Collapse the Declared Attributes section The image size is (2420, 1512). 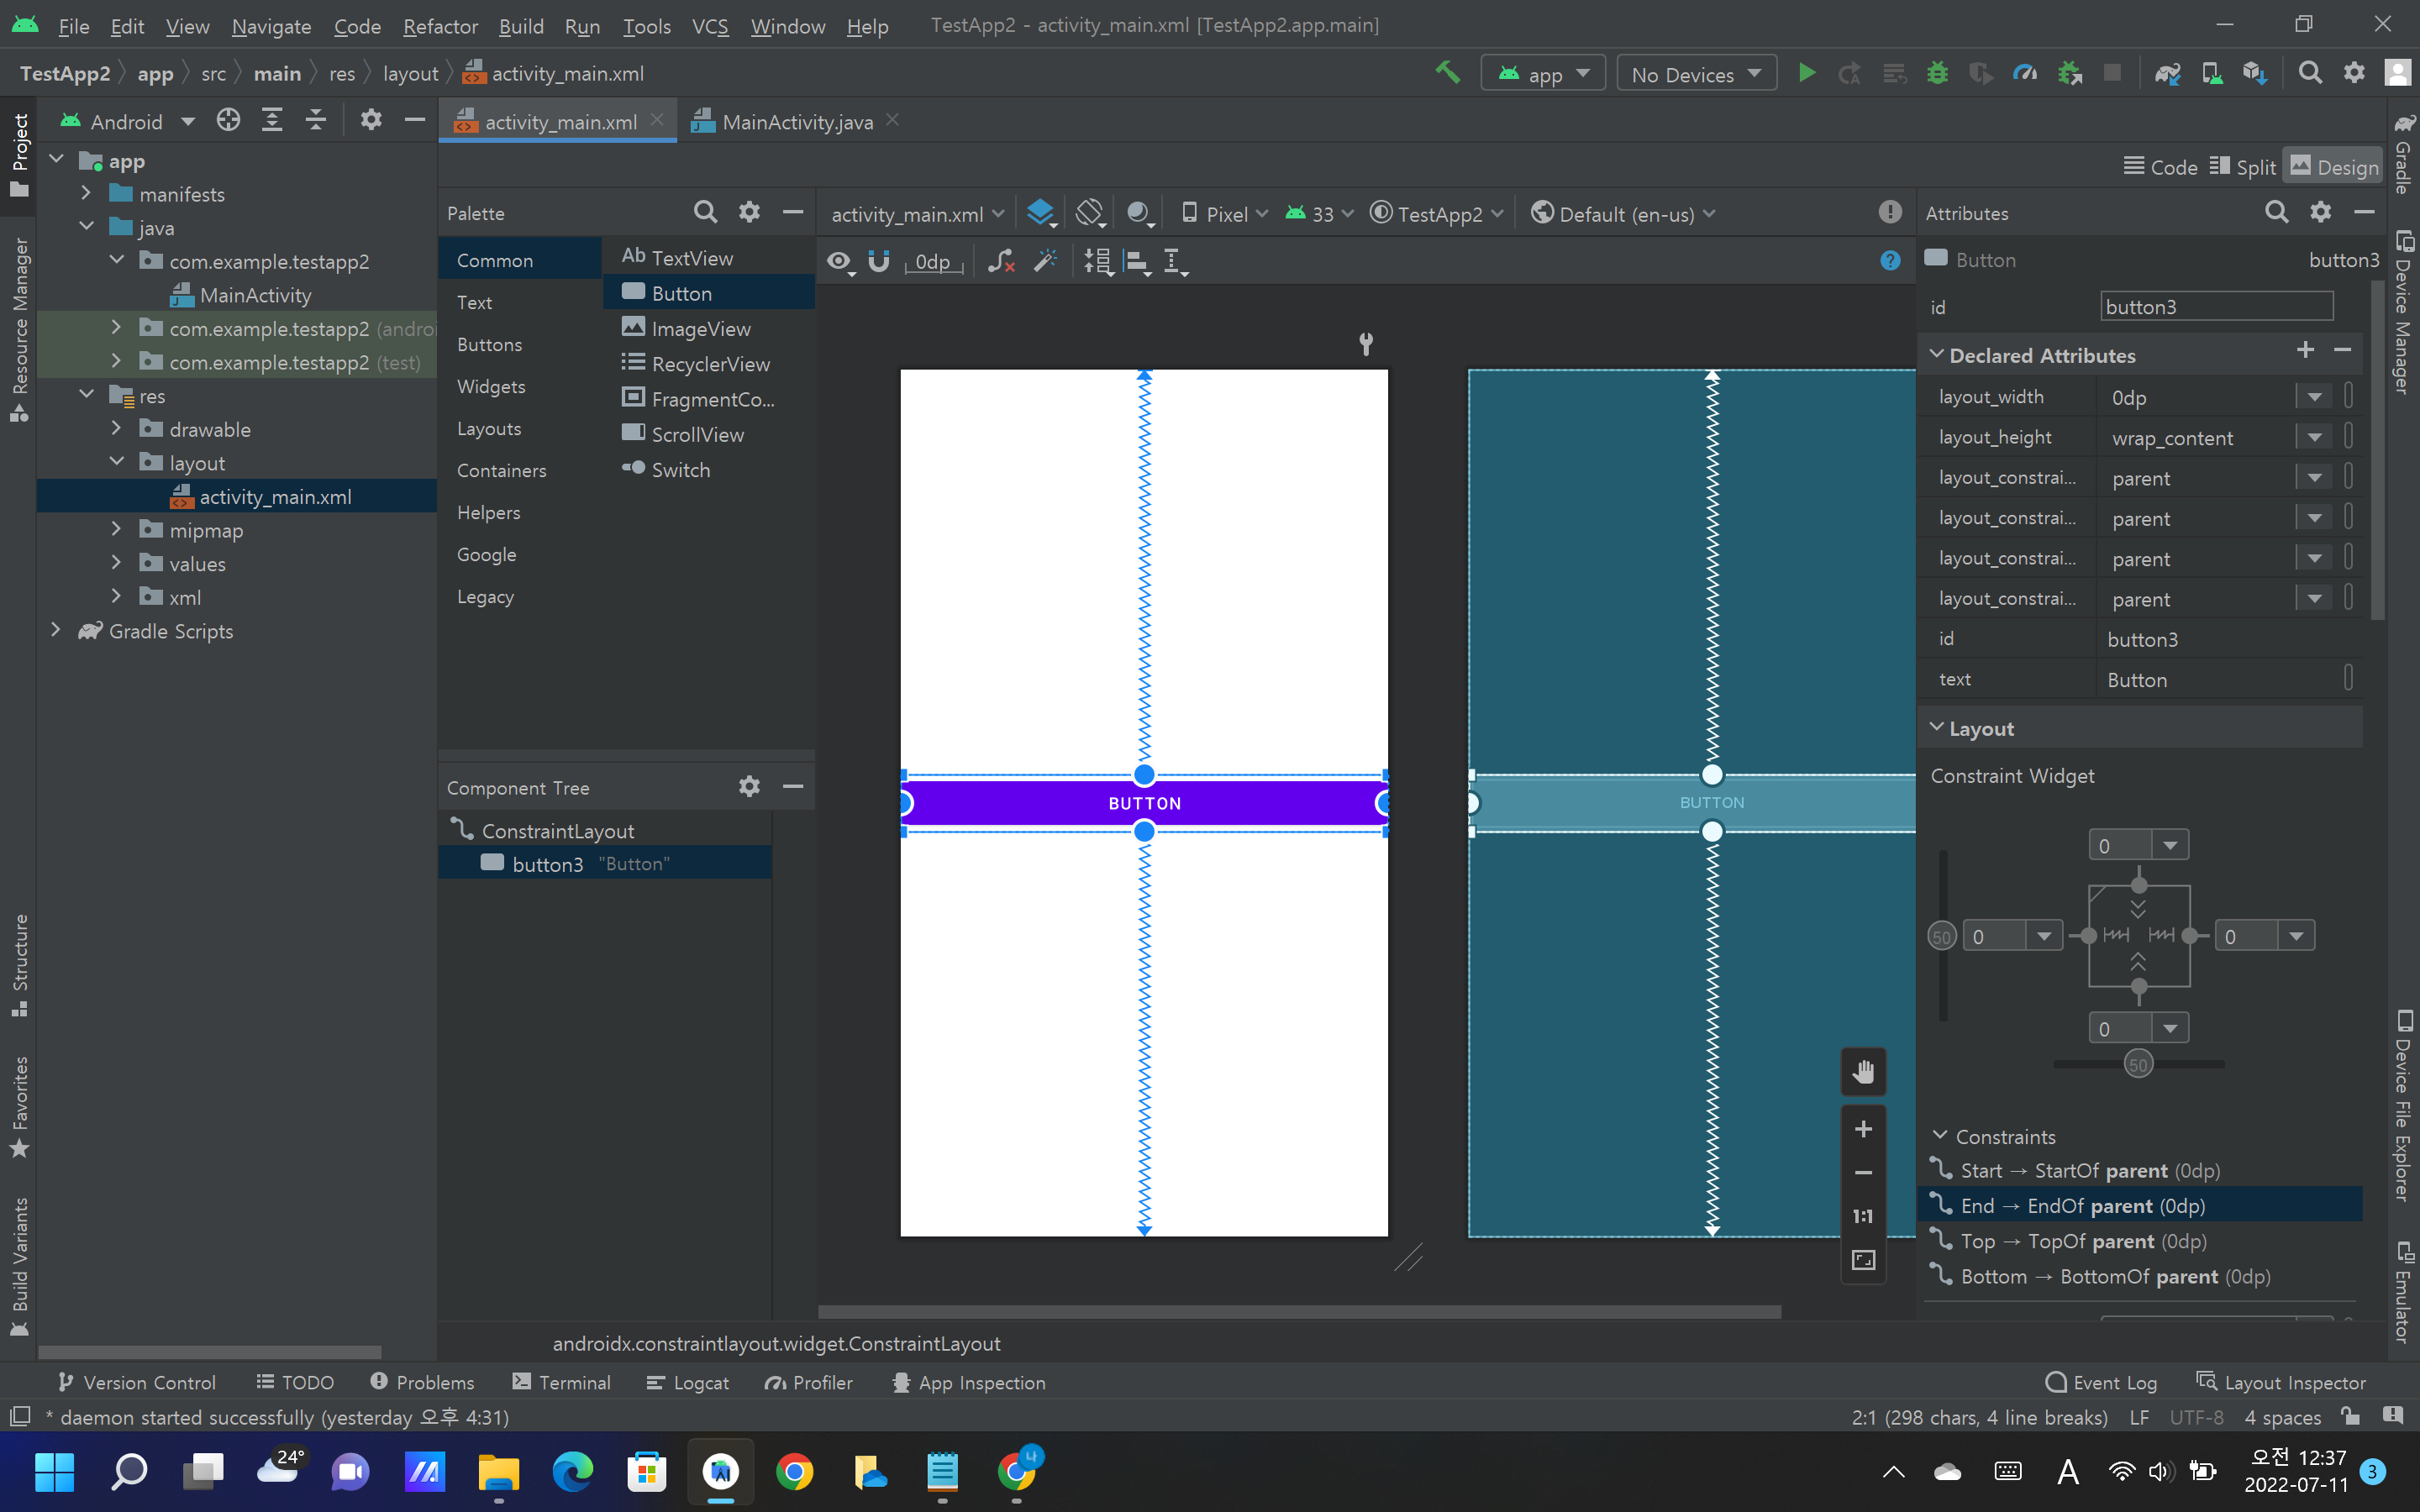[x=1937, y=355]
